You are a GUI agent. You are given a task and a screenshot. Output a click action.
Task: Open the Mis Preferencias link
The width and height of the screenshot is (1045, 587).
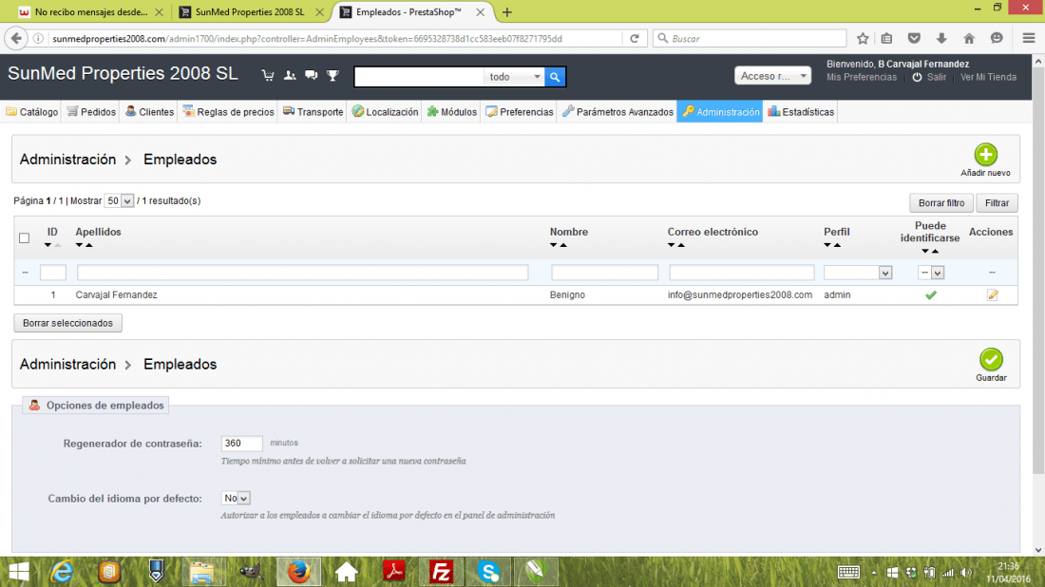[862, 77]
